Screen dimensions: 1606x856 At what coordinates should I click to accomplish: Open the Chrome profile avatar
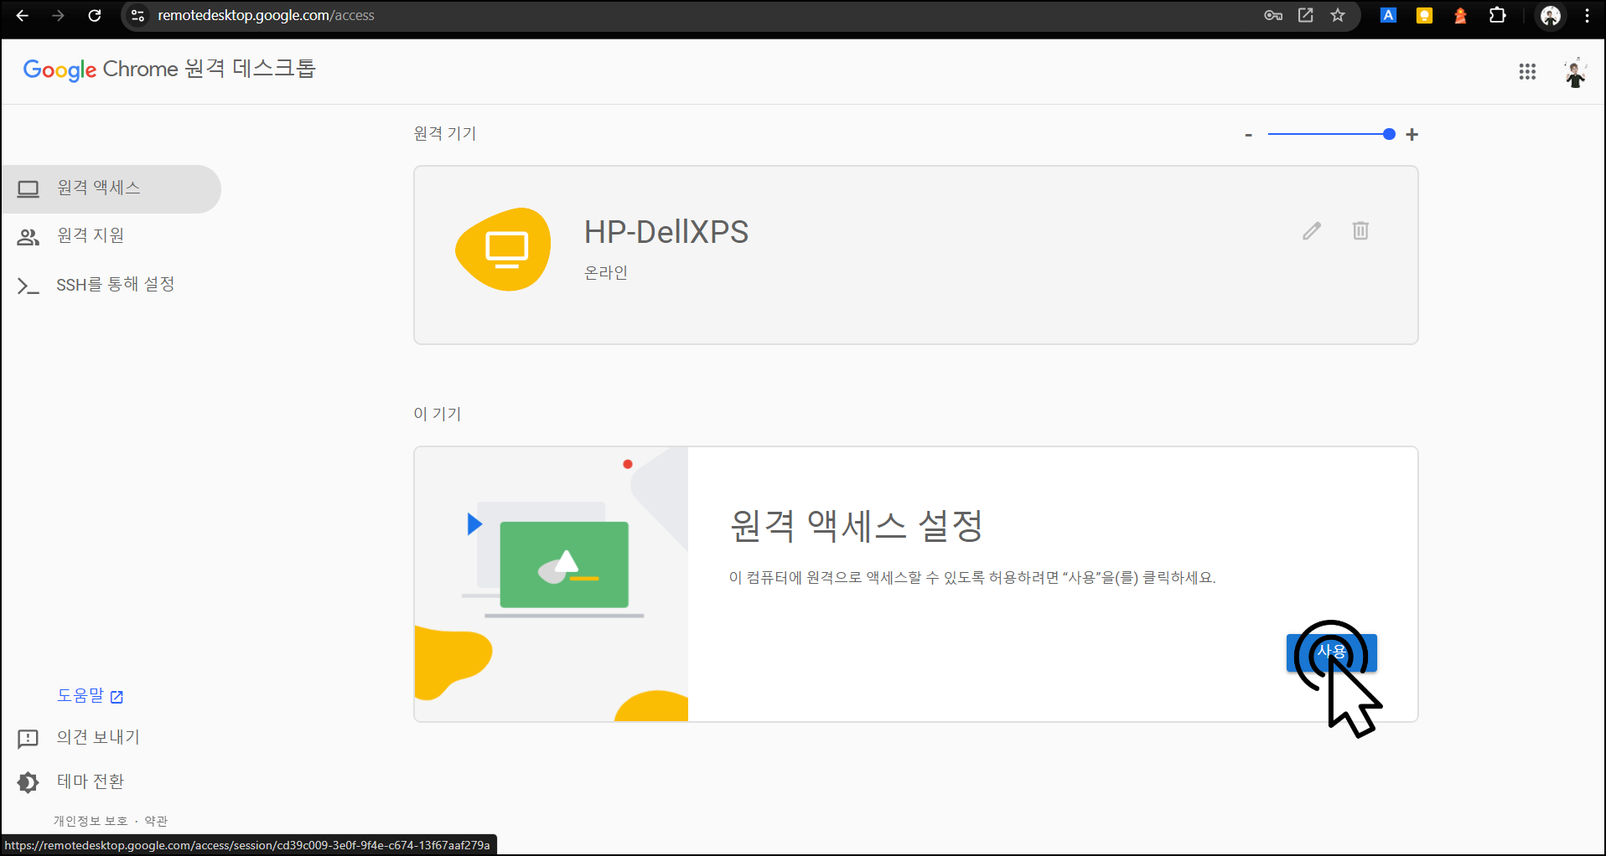click(x=1551, y=15)
